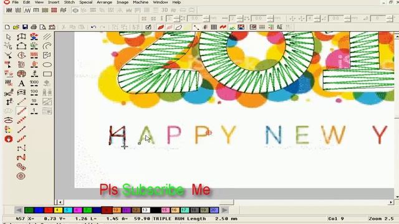This screenshot has height=224, width=399.
Task: Click the travel by 100 stitches icon
Action: [x=34, y=92]
